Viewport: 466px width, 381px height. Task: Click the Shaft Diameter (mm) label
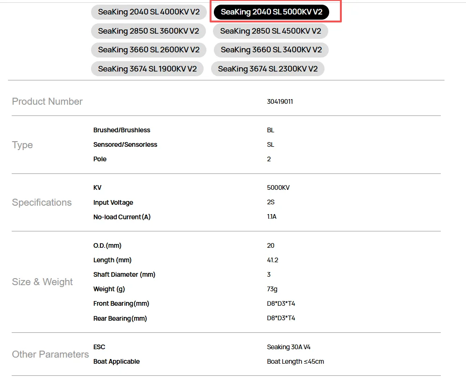(x=124, y=274)
